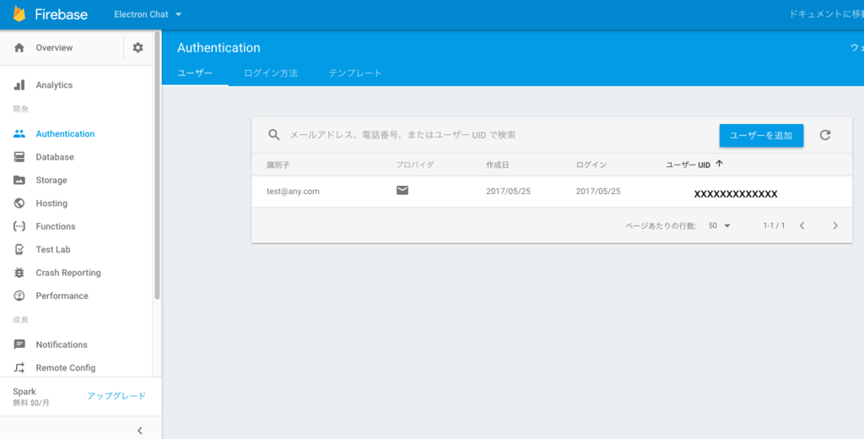Click the Firebase wordmark text
This screenshot has width=864, height=439.
[61, 14]
